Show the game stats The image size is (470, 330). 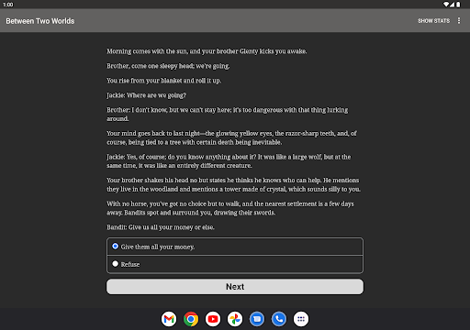pyautogui.click(x=433, y=21)
